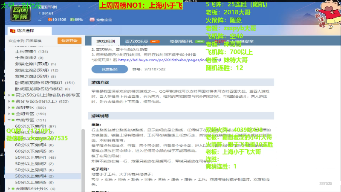Switch to 场次选择 tab
Screen dimensions: 341x192
point(29,31)
